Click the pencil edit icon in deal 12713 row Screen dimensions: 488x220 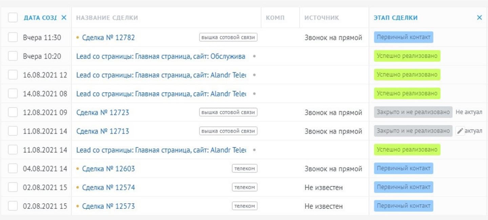(460, 131)
